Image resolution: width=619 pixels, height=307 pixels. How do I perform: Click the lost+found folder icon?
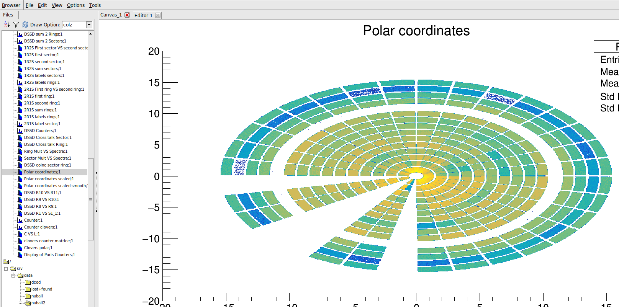pos(28,289)
